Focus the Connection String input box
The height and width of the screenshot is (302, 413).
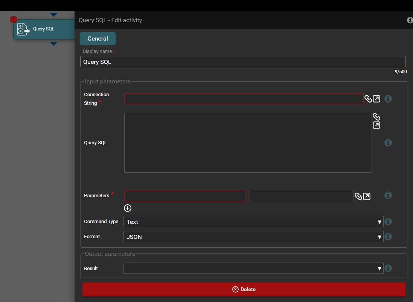click(244, 99)
